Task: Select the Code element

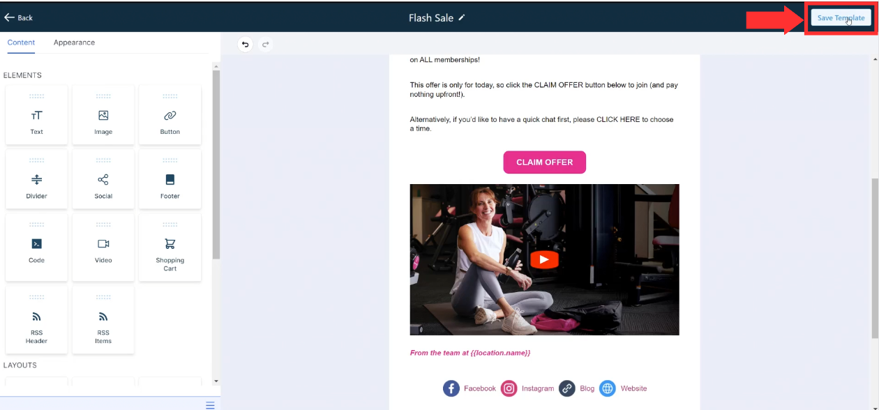Action: click(36, 248)
